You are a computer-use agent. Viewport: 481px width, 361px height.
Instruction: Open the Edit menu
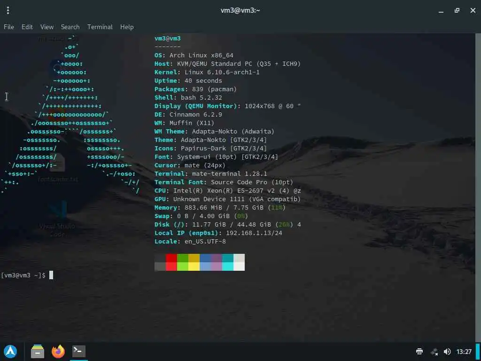pyautogui.click(x=27, y=27)
